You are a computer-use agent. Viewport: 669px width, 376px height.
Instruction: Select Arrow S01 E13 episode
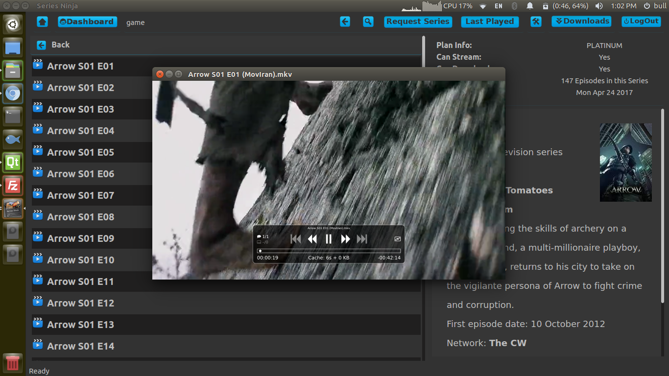click(x=226, y=325)
